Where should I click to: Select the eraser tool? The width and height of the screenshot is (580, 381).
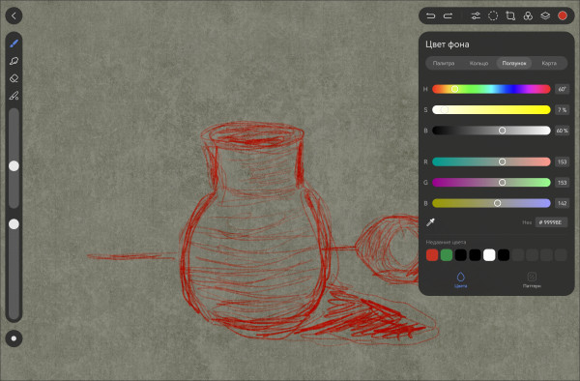(14, 78)
